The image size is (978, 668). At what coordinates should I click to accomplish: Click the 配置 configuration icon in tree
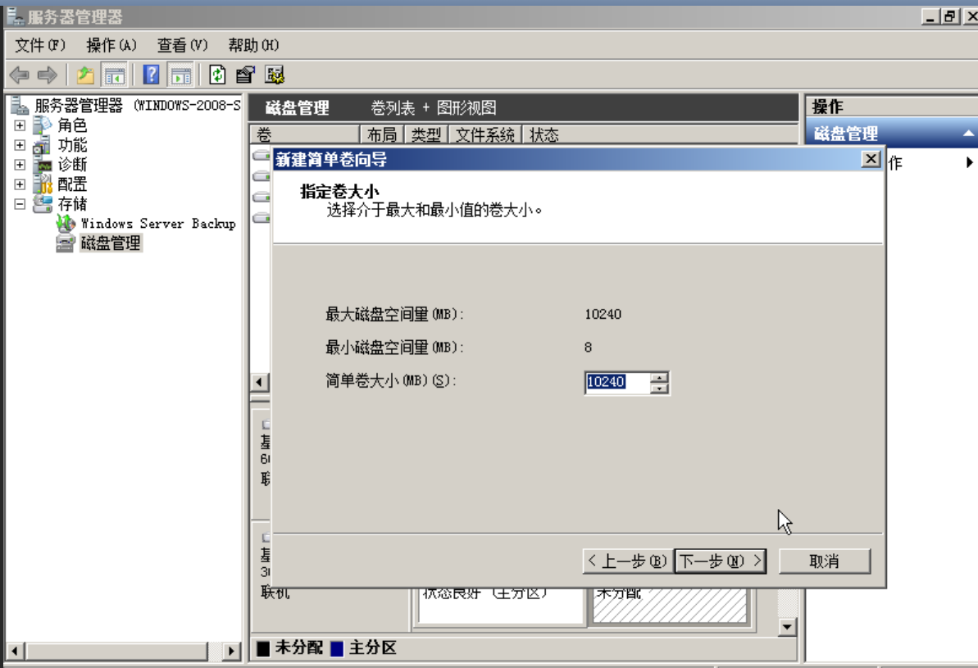coord(43,184)
